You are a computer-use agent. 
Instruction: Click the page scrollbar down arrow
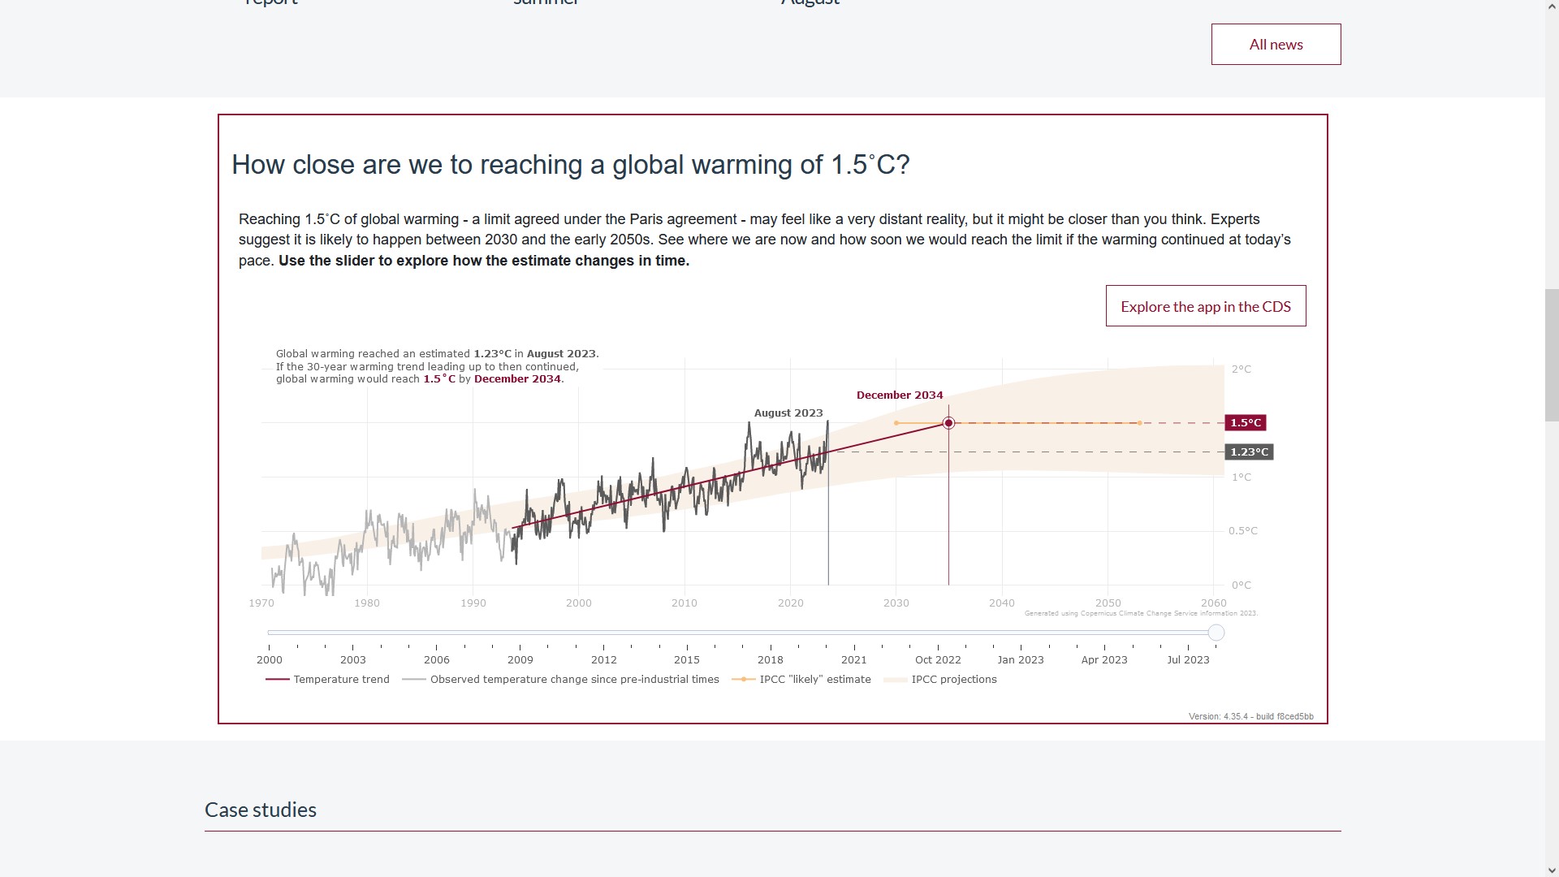pyautogui.click(x=1552, y=870)
